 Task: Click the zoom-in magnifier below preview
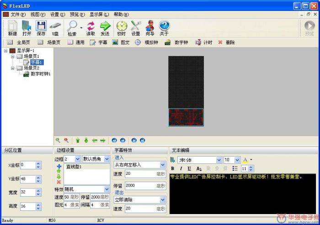click(58, 141)
